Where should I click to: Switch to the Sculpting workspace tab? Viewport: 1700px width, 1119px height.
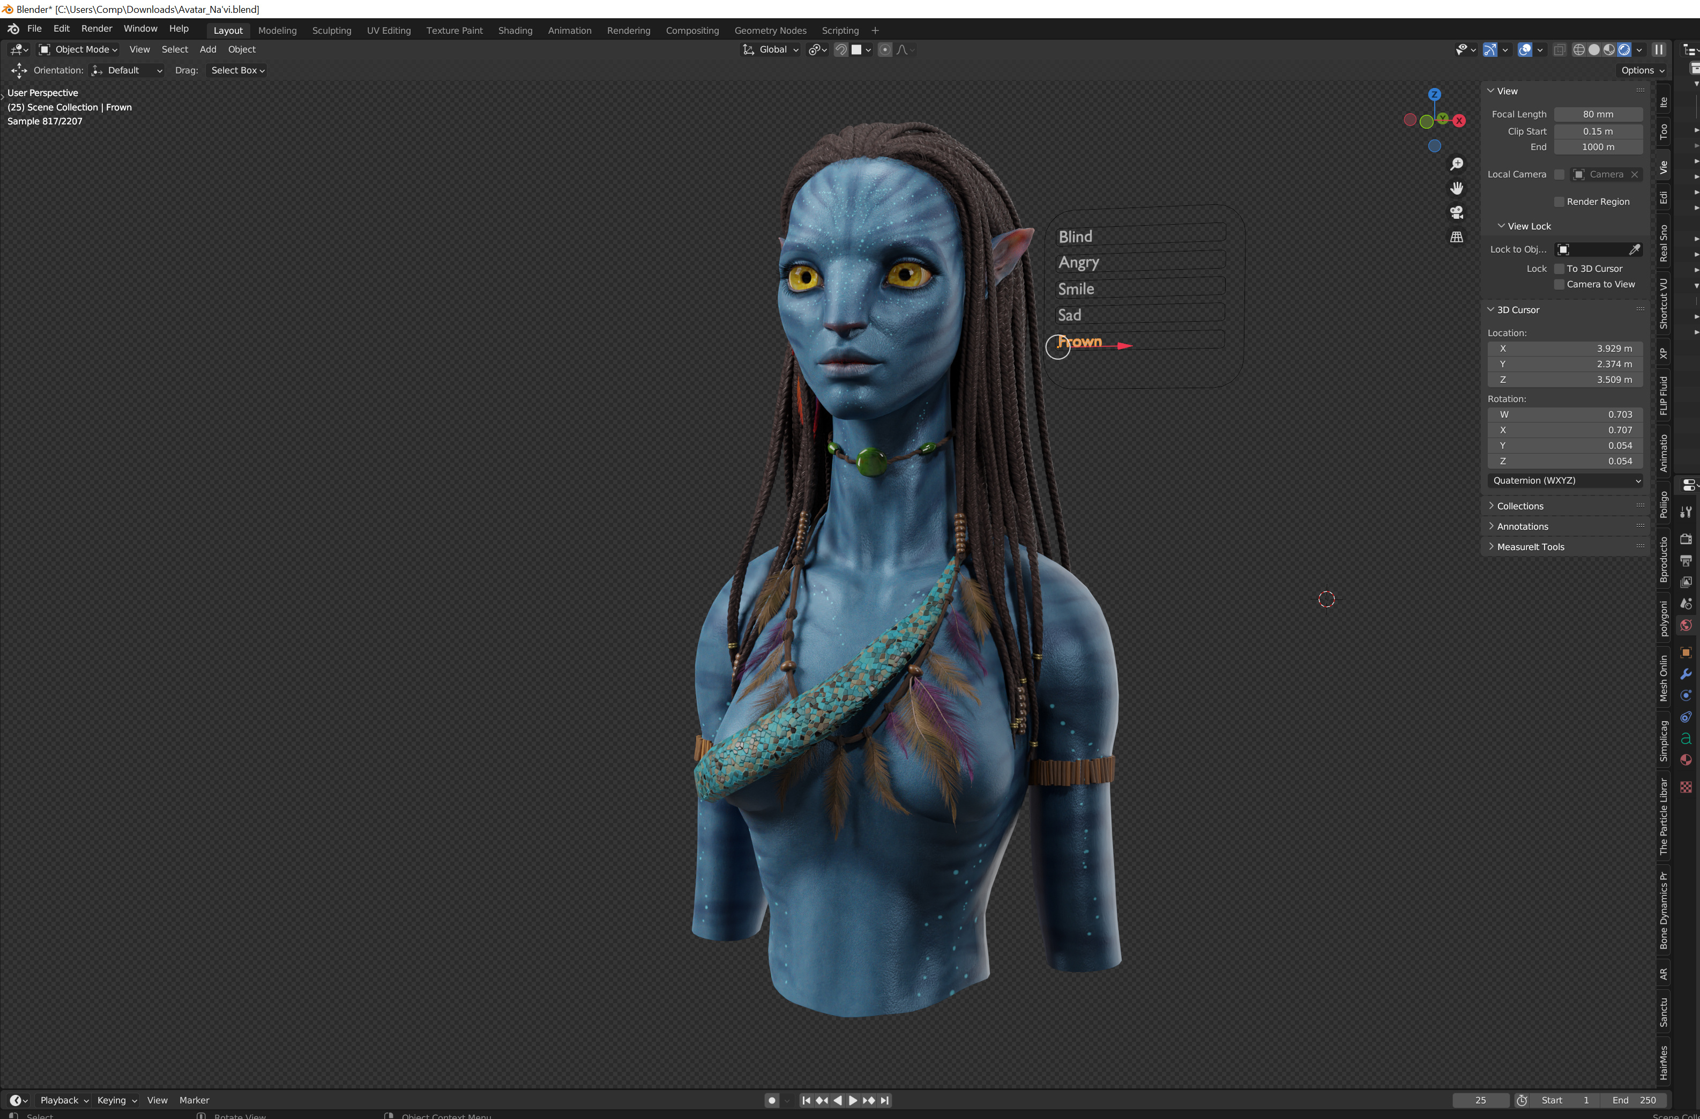coord(331,31)
